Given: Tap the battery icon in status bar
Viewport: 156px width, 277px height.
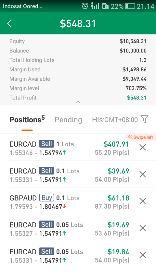Looking at the screenshot, I should pos(130,6).
